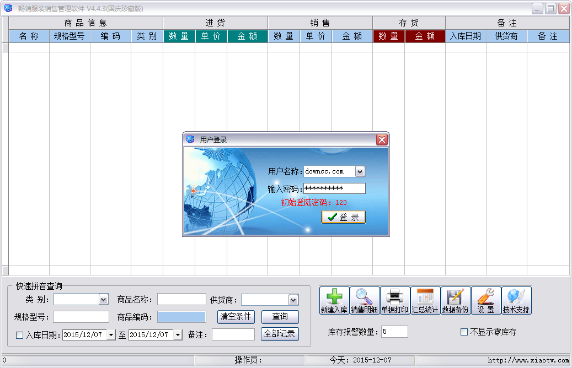Open the 汇总统计 summary statistics tool
The image size is (572, 368).
tap(426, 300)
